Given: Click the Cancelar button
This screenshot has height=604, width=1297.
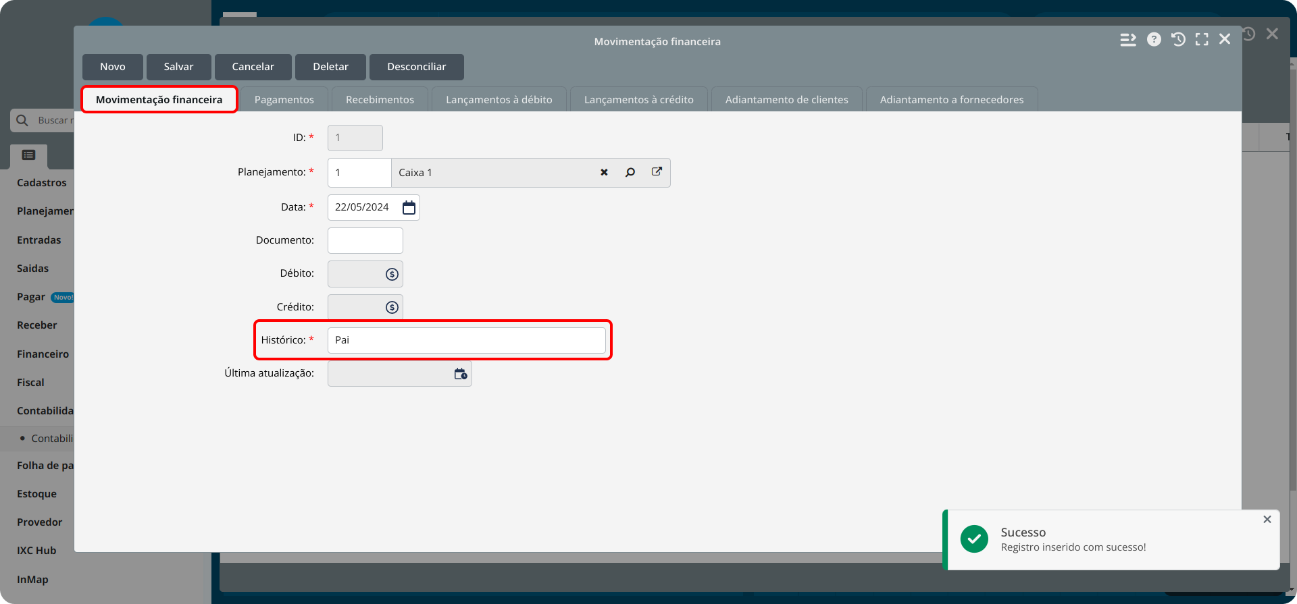Looking at the screenshot, I should coord(253,67).
